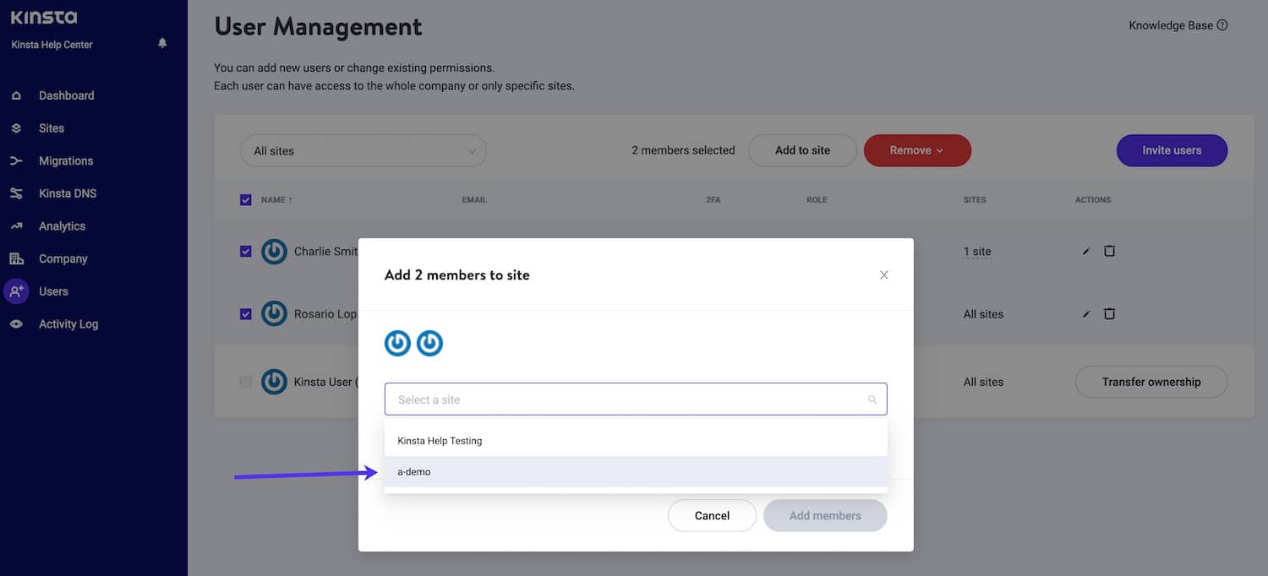
Task: Click the Knowledge Base help icon
Action: point(1222,25)
